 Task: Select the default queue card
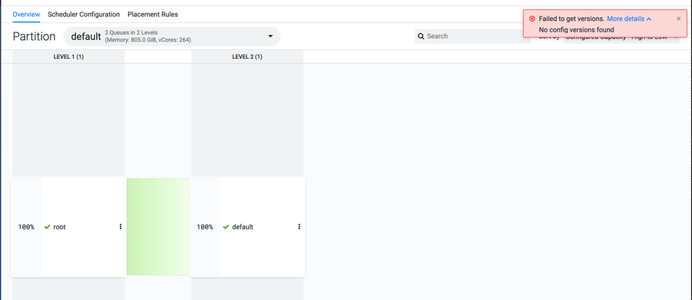(247, 227)
